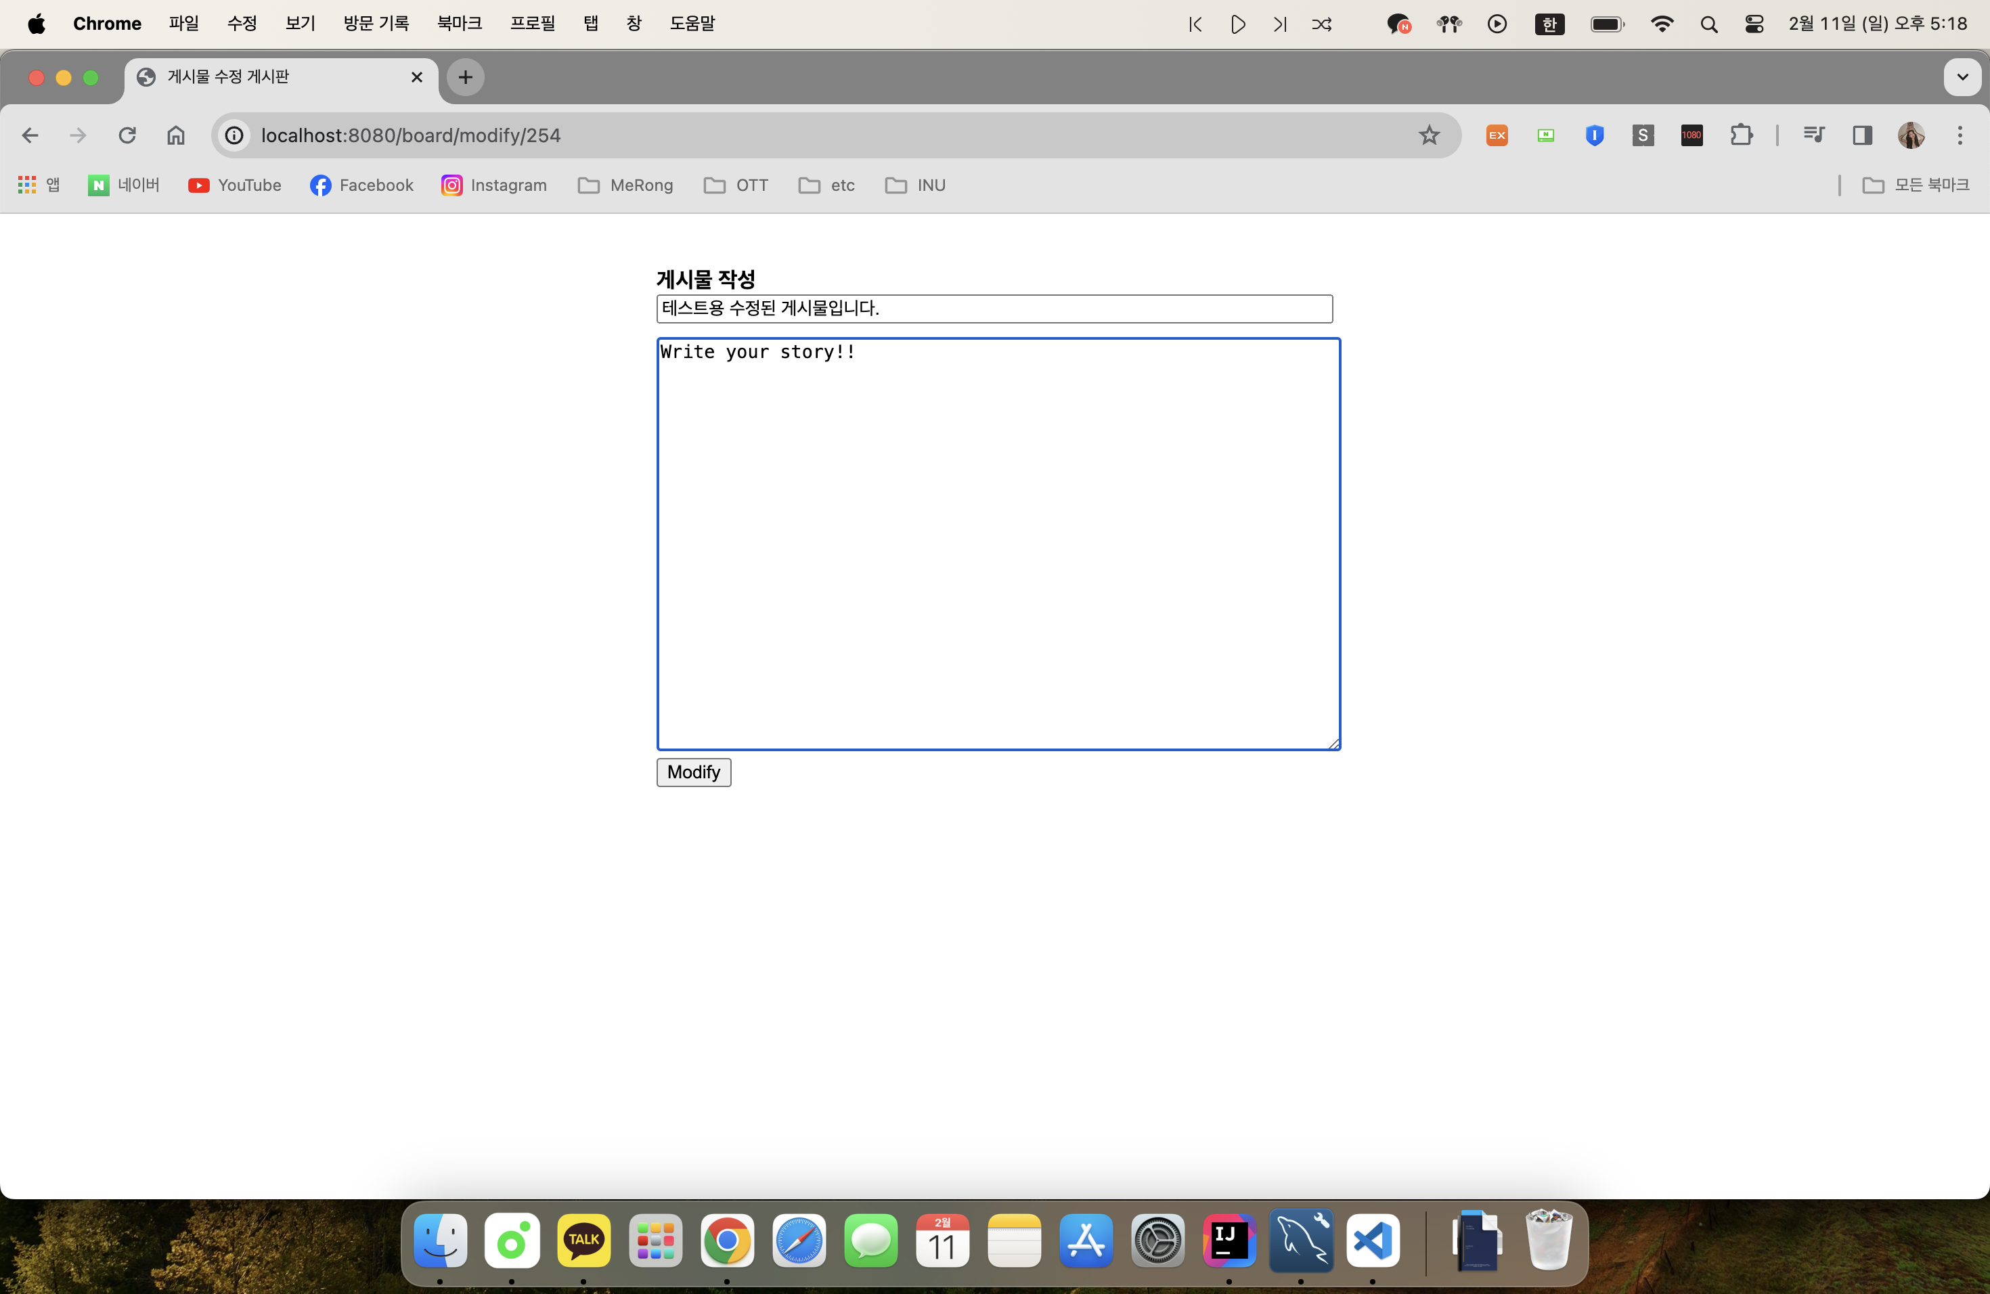Open IntelliJ IDEA from dock
This screenshot has width=1990, height=1294.
click(x=1229, y=1241)
